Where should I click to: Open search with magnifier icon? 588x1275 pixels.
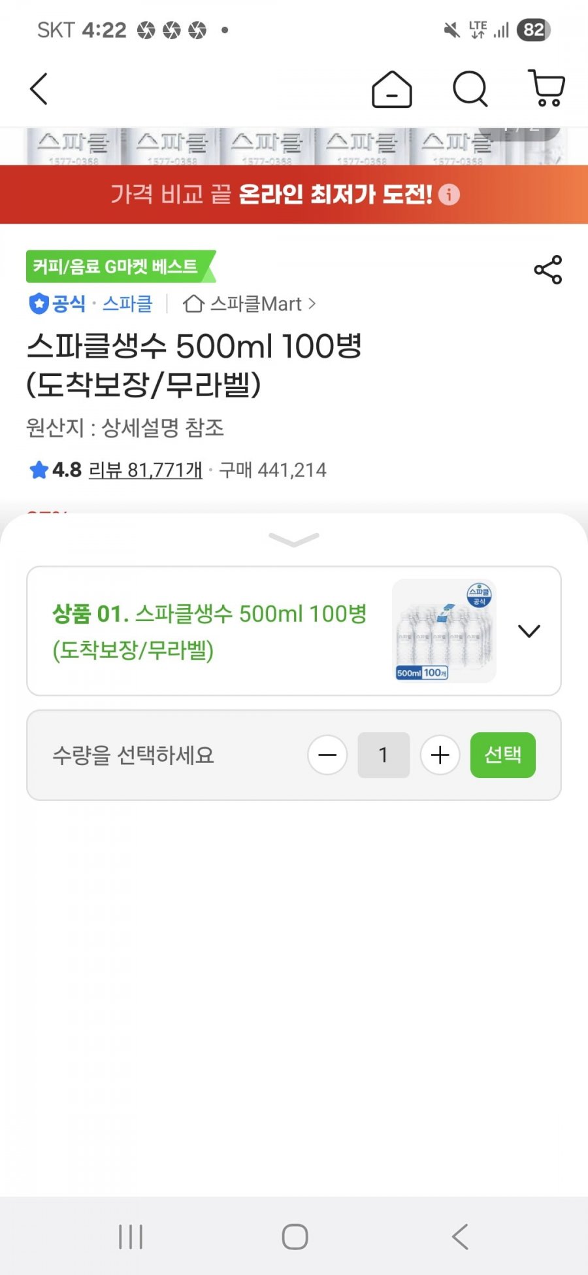point(470,89)
